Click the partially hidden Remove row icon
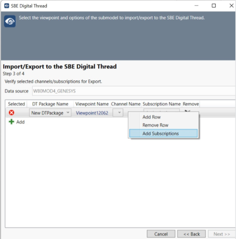236x239 pixels. click(187, 111)
